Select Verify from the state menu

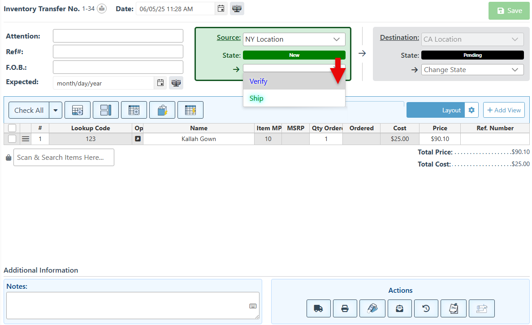click(259, 81)
